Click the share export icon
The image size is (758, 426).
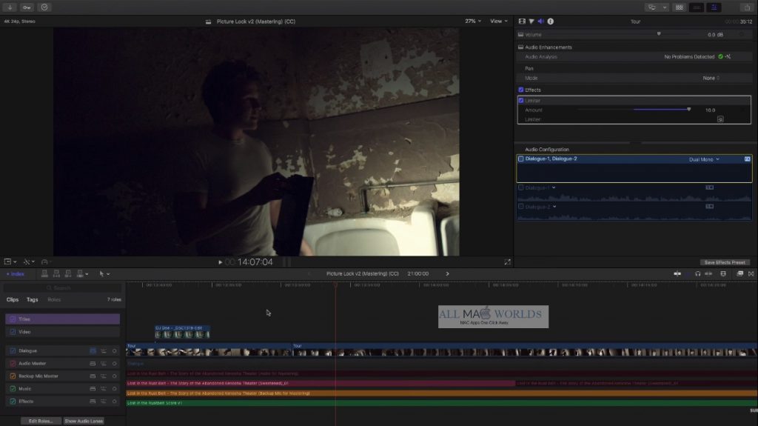pos(747,7)
